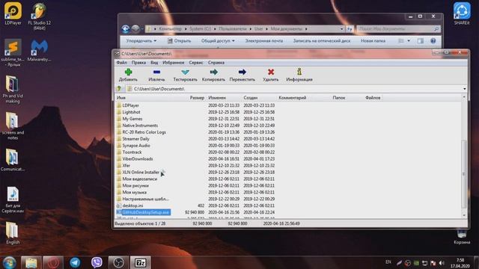This screenshot has width=479, height=269.
Task: Expand the 7-Zip address path dropdown
Action: (x=464, y=89)
